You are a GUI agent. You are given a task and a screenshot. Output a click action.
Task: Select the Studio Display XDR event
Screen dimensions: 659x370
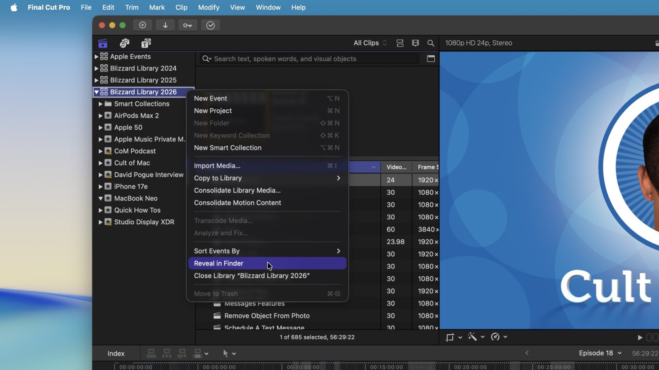pos(144,222)
